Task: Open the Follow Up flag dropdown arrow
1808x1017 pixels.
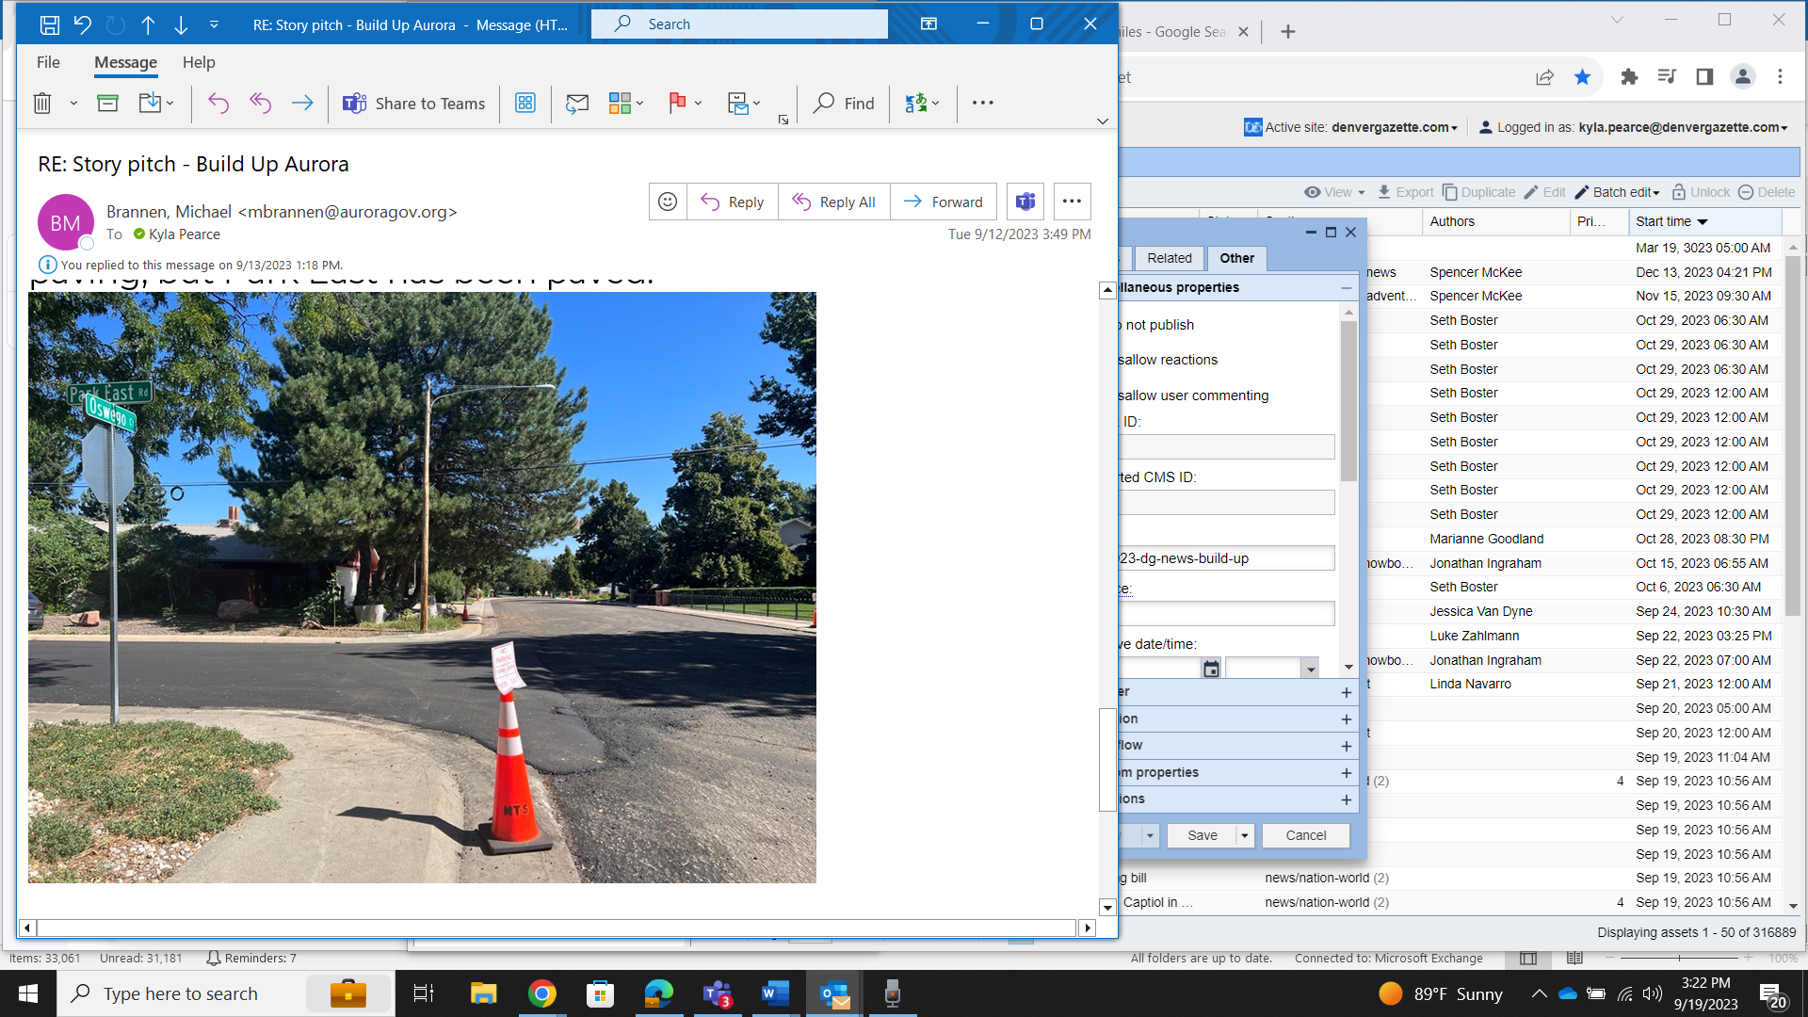Action: coord(698,104)
